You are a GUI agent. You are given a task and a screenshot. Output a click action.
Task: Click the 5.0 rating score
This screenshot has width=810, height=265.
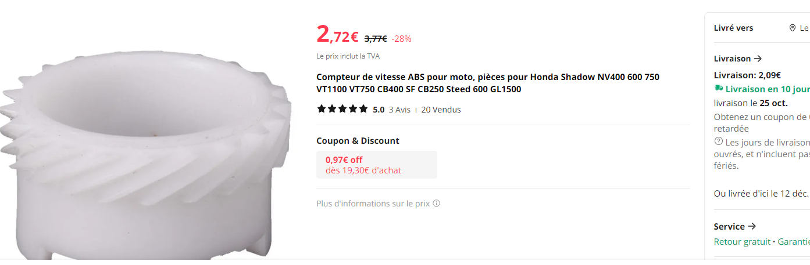tap(379, 110)
